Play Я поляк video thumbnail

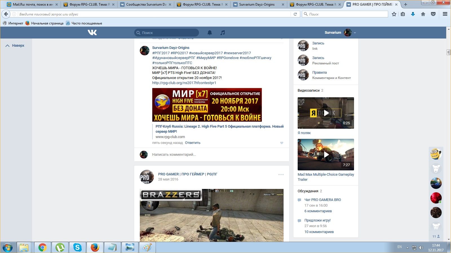326,113
